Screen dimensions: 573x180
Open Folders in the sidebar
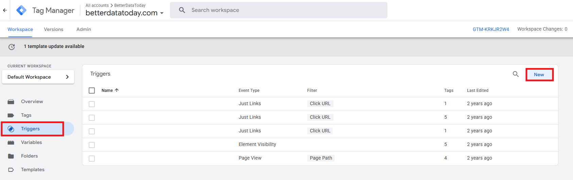[30, 156]
